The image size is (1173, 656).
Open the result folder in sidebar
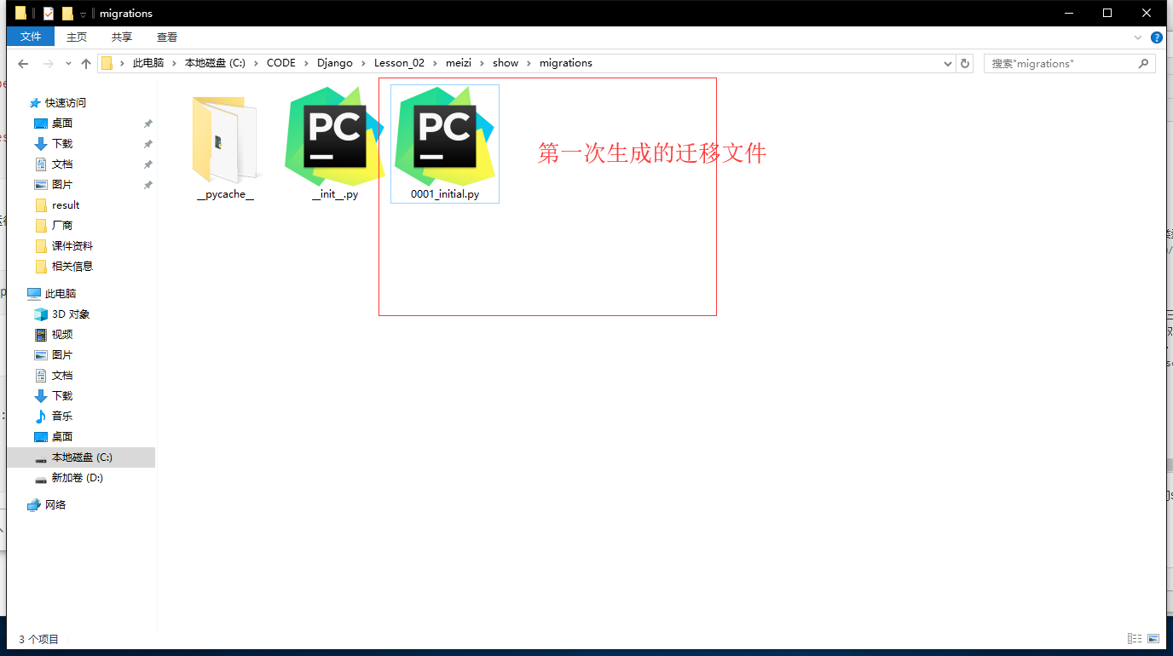tap(66, 204)
